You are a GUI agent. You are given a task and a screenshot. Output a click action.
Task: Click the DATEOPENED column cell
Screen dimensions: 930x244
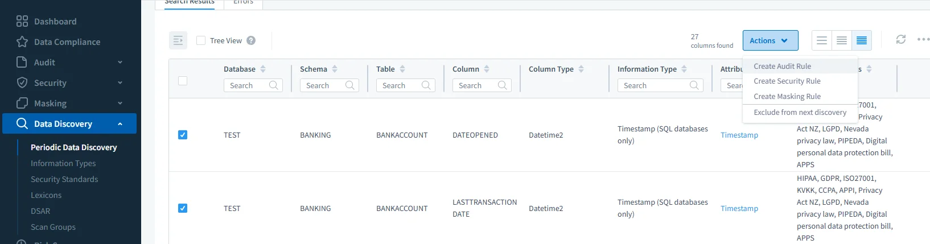(x=475, y=135)
